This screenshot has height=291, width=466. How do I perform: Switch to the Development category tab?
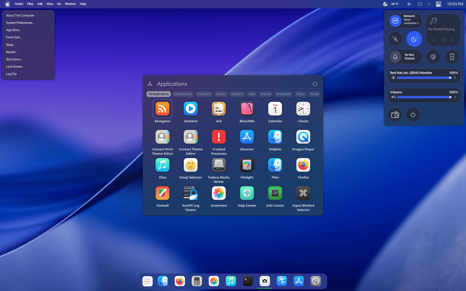[x=183, y=94]
